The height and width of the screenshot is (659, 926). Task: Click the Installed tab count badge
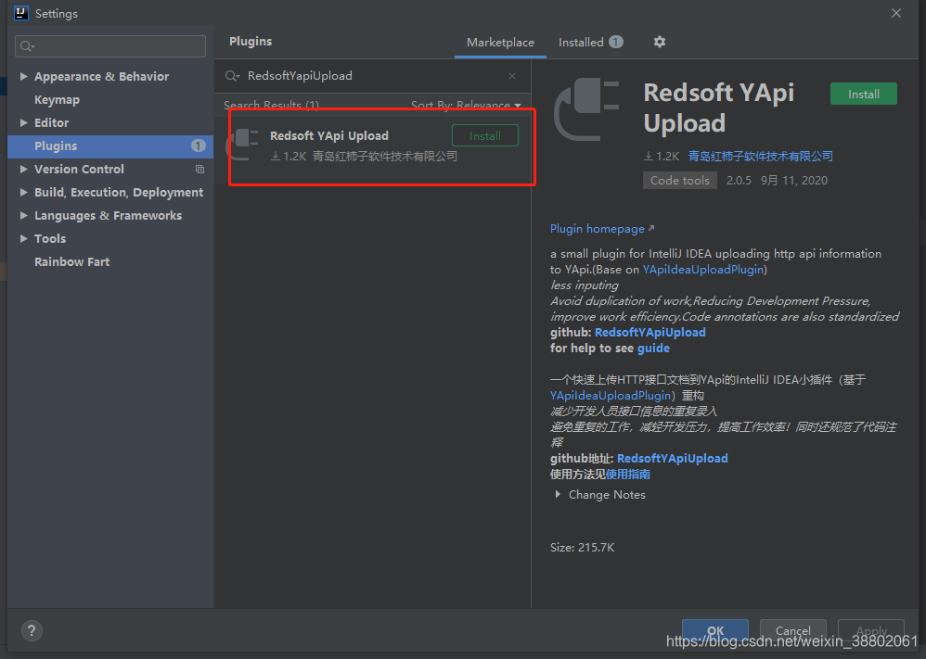click(616, 42)
